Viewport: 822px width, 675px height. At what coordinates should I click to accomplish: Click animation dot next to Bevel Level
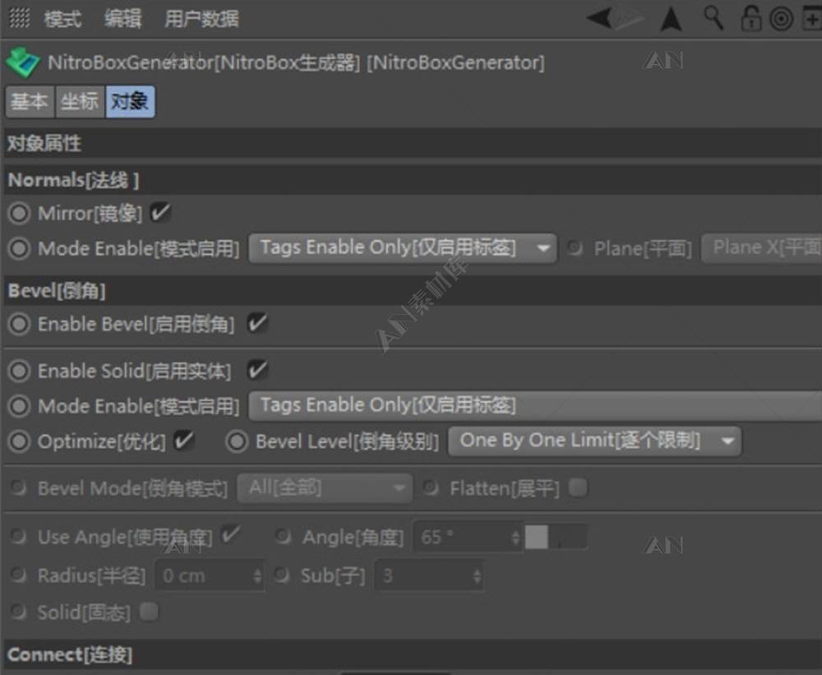(237, 441)
